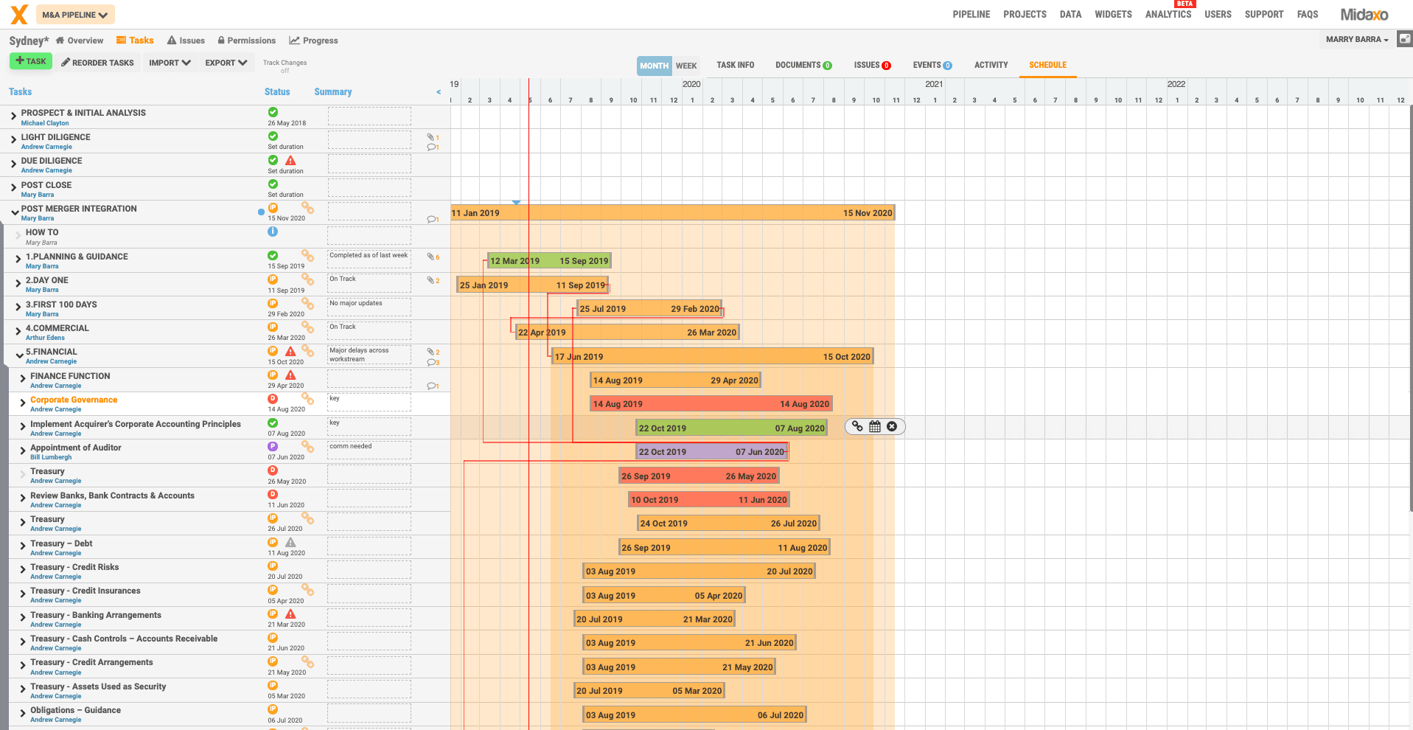Collapse the 5.FINANCIAL task

(x=19, y=355)
